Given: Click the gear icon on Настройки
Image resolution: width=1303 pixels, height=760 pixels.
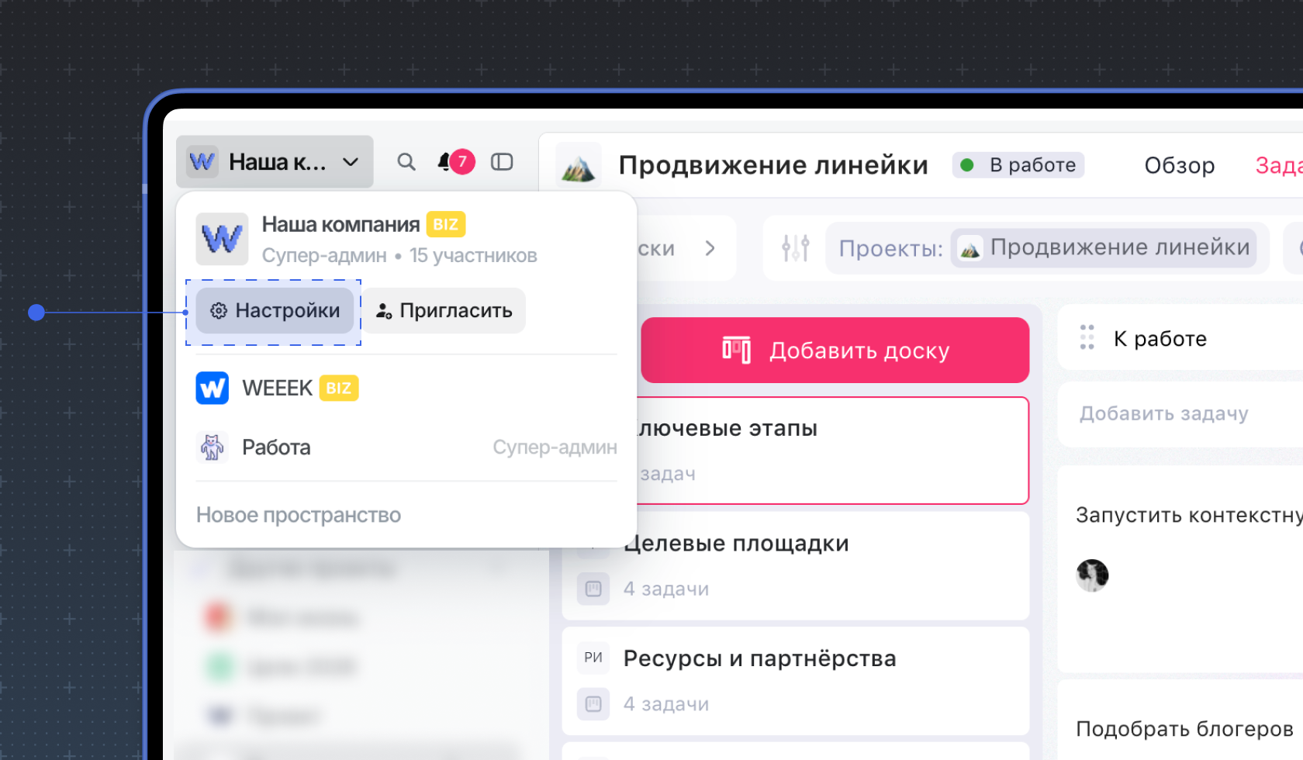Looking at the screenshot, I should coord(218,310).
